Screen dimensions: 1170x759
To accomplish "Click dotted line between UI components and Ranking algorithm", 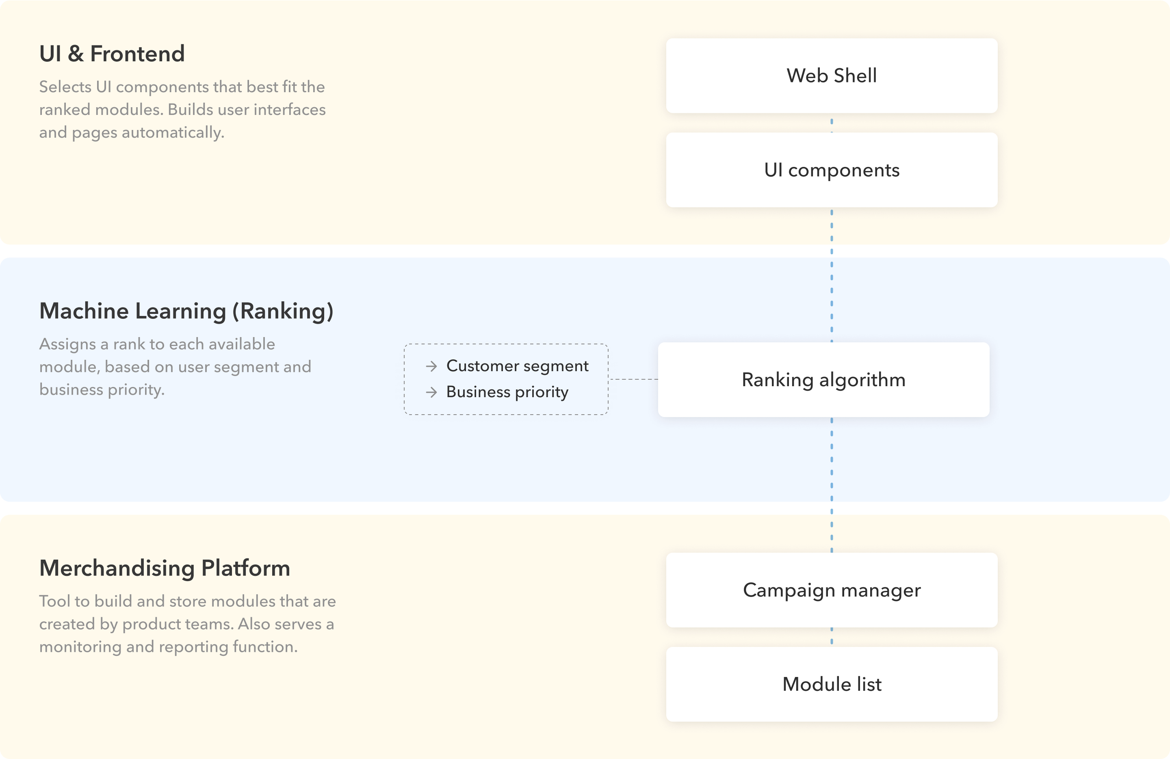I will point(832,275).
